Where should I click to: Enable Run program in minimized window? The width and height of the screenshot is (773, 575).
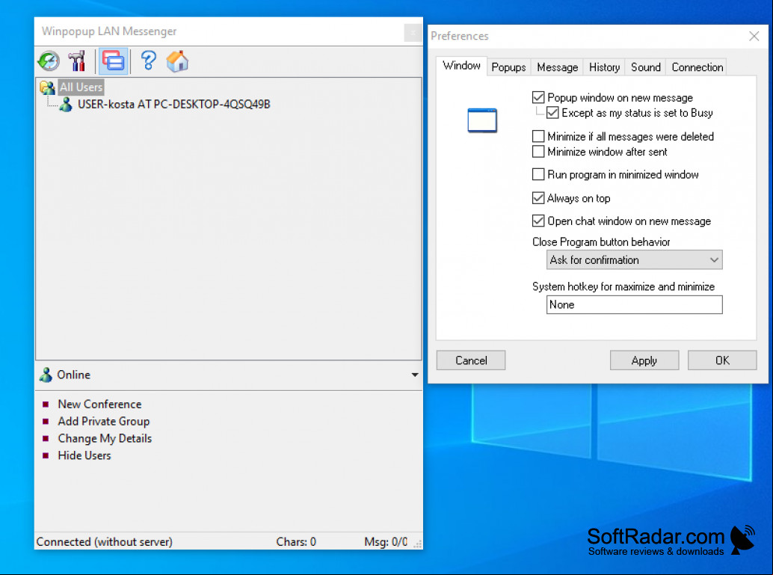pyautogui.click(x=538, y=174)
